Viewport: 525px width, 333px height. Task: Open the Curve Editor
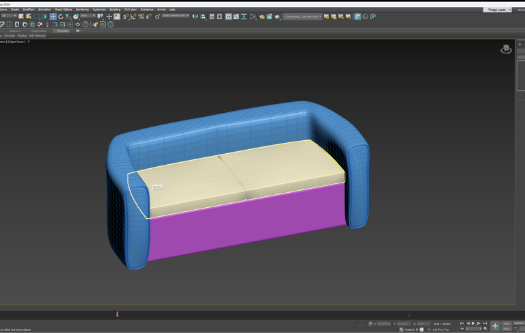(x=236, y=16)
